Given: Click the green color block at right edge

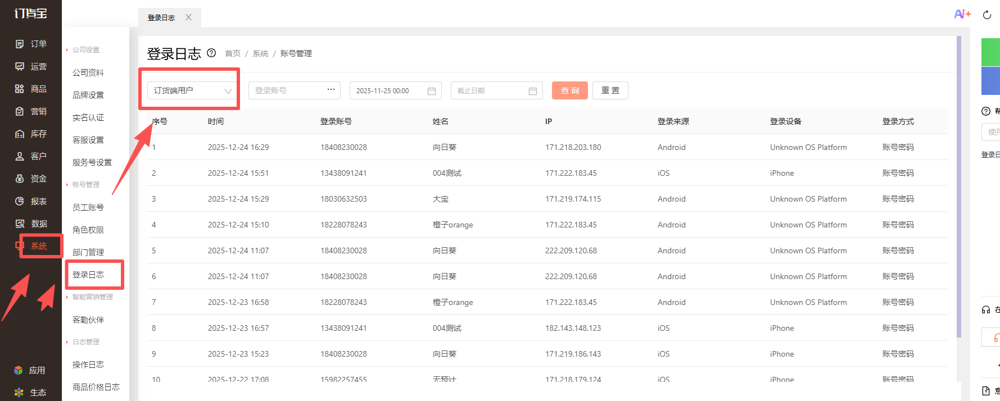Looking at the screenshot, I should click(x=990, y=52).
